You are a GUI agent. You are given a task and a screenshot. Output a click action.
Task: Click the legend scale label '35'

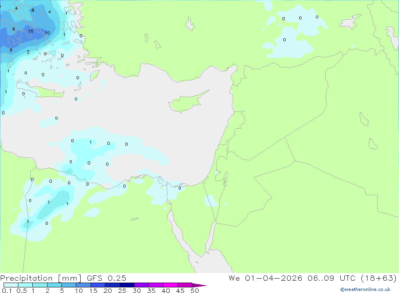click(x=151, y=291)
